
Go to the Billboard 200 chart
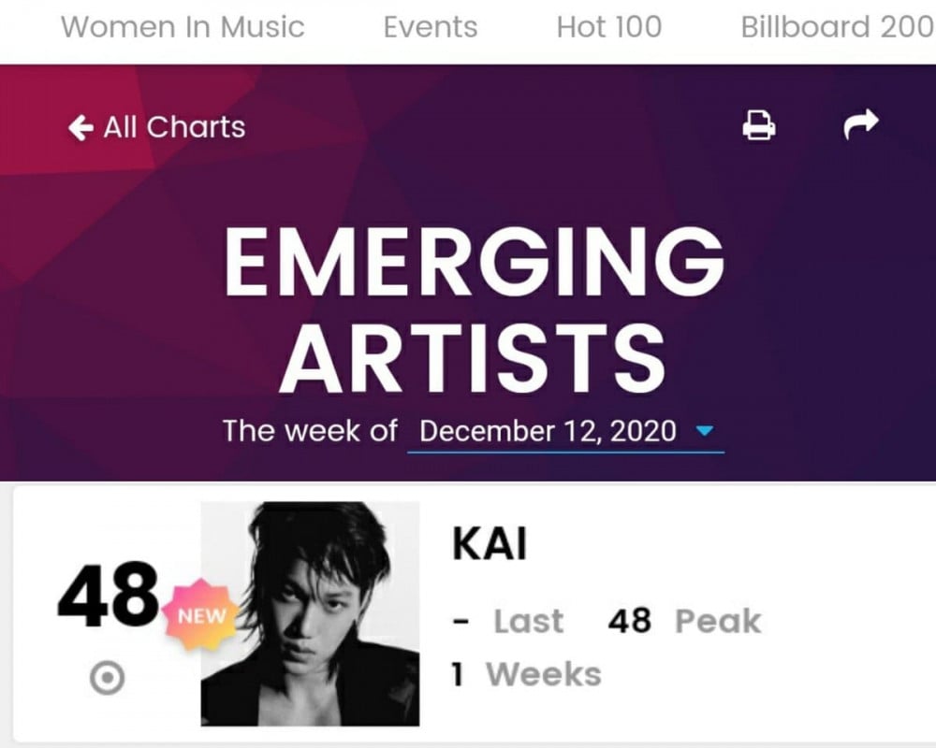point(838,27)
